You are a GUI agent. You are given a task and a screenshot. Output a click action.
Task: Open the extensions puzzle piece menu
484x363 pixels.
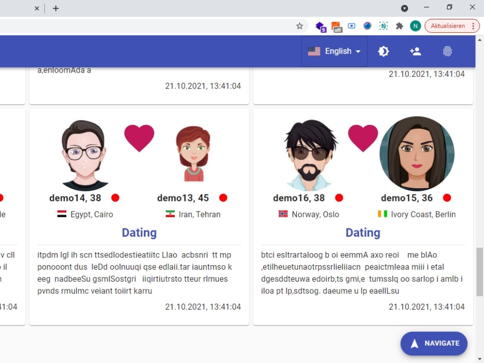click(399, 26)
